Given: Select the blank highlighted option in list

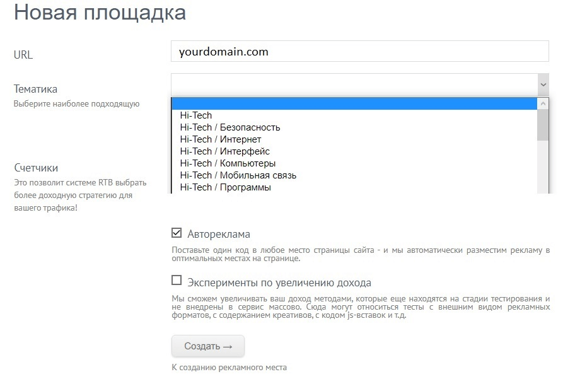Looking at the screenshot, I should pyautogui.click(x=354, y=104).
